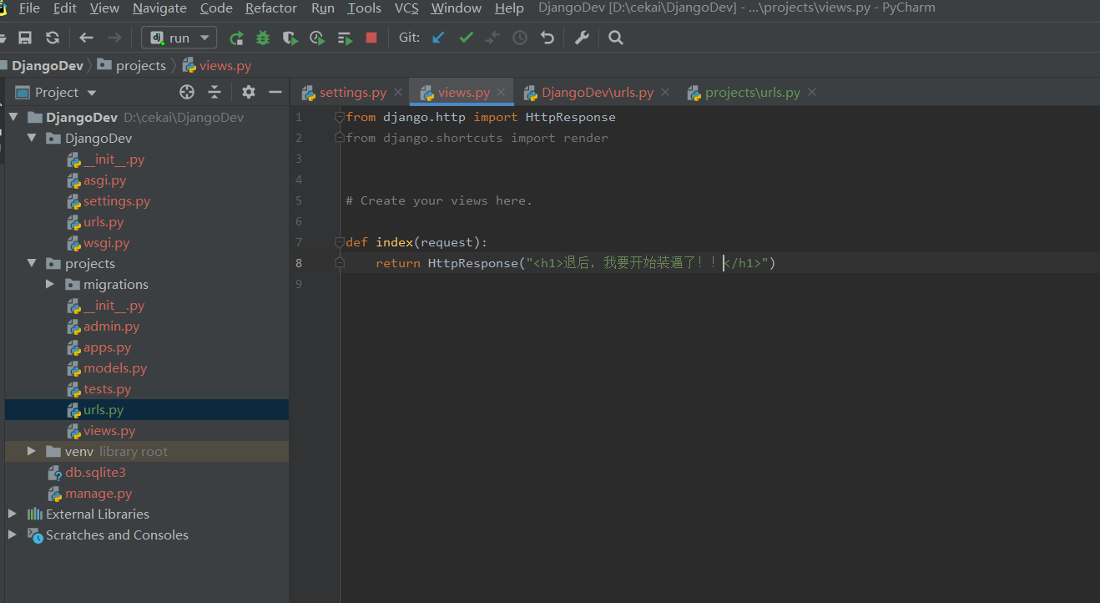The width and height of the screenshot is (1100, 603).
Task: Click the Git update project blue arrow
Action: tap(438, 38)
